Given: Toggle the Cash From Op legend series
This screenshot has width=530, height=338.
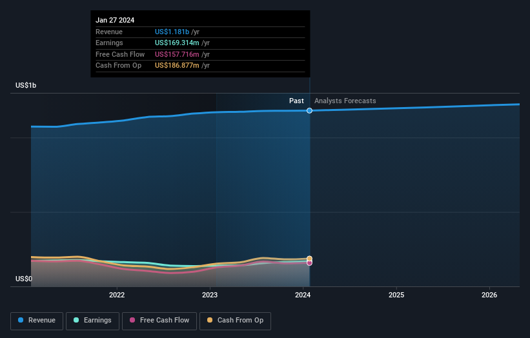Looking at the screenshot, I should 235,321.
